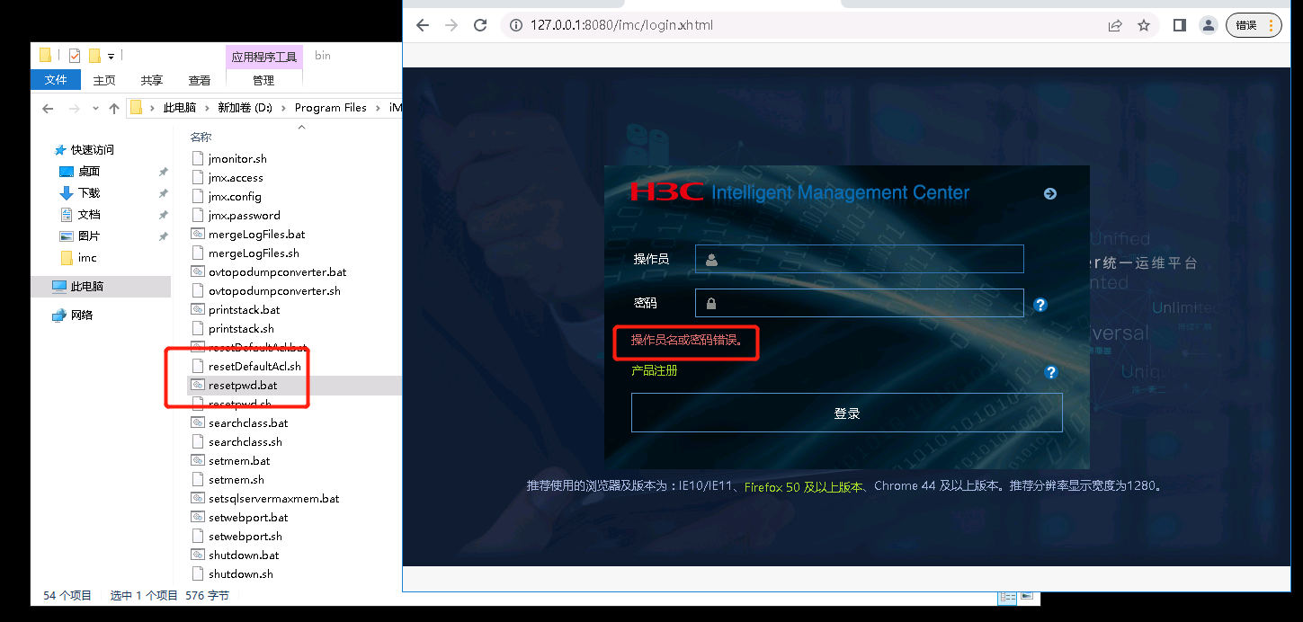
Task: Go back in File Explorer
Action: [48, 108]
